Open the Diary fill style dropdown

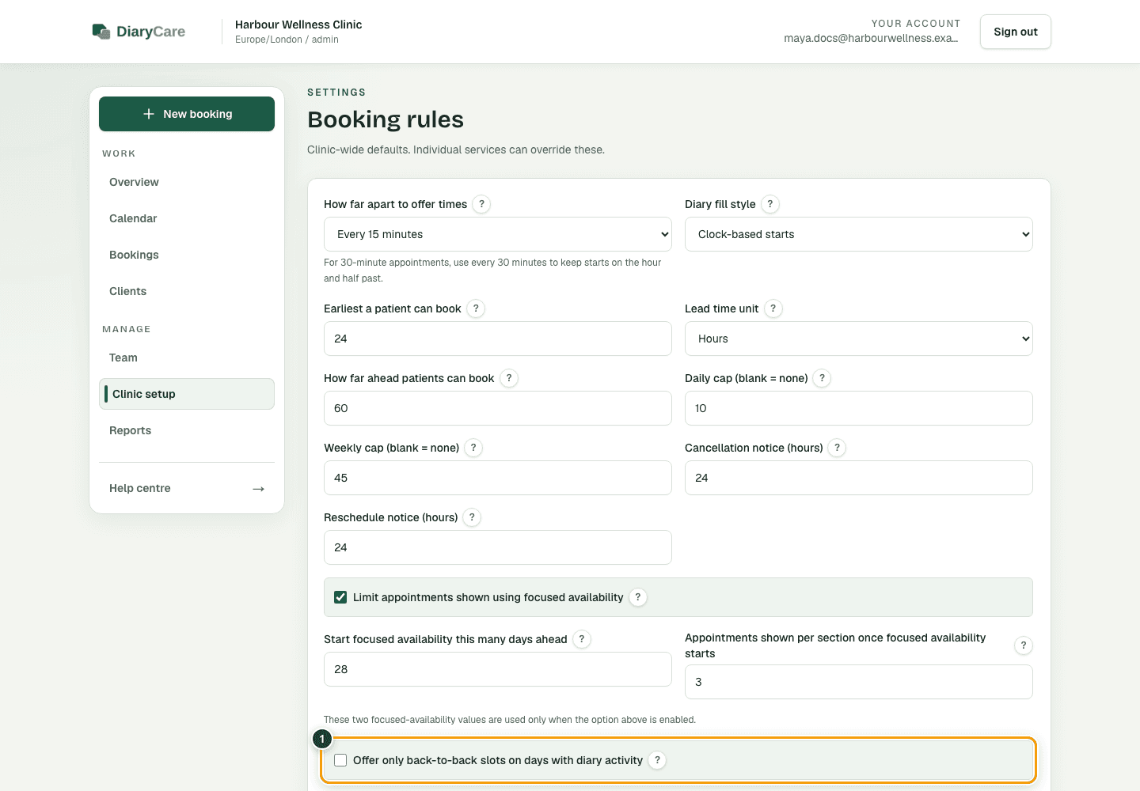coord(859,234)
